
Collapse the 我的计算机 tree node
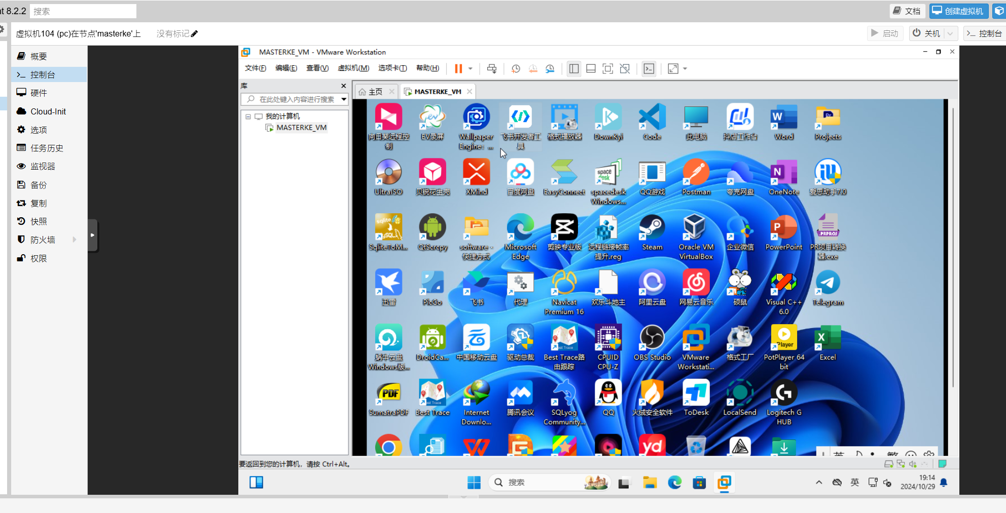click(248, 116)
